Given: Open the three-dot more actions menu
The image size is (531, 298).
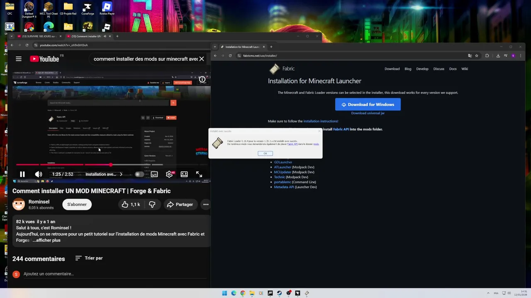Looking at the screenshot, I should [206, 204].
